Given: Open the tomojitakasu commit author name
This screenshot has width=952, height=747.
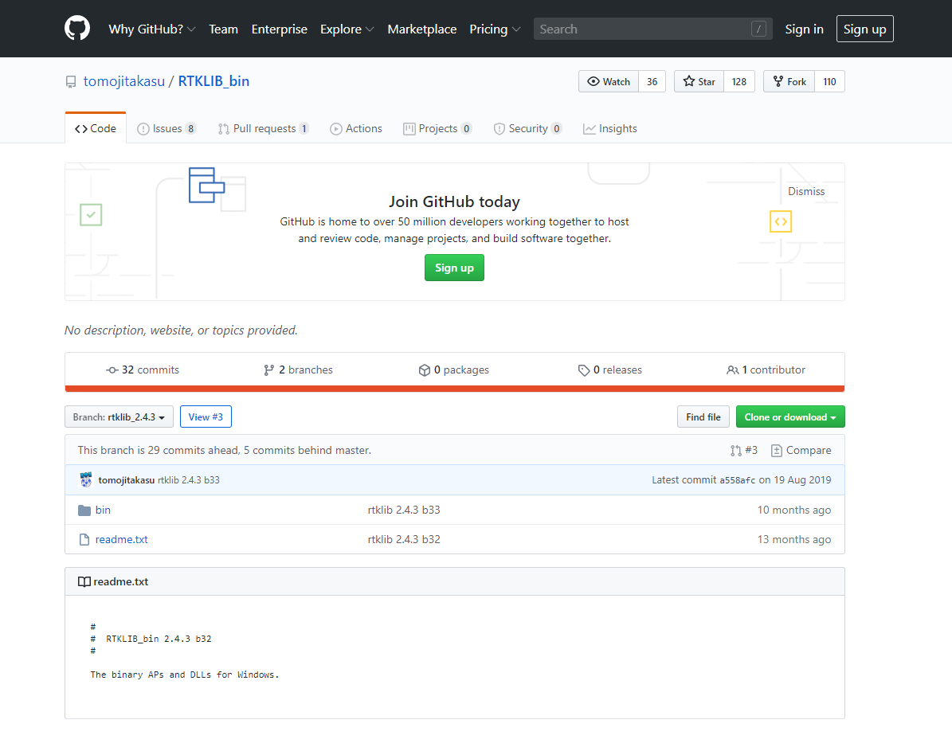Looking at the screenshot, I should click(127, 480).
